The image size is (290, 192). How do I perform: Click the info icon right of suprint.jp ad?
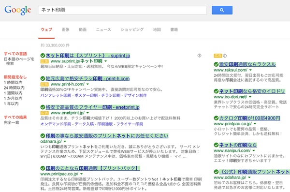(199, 55)
